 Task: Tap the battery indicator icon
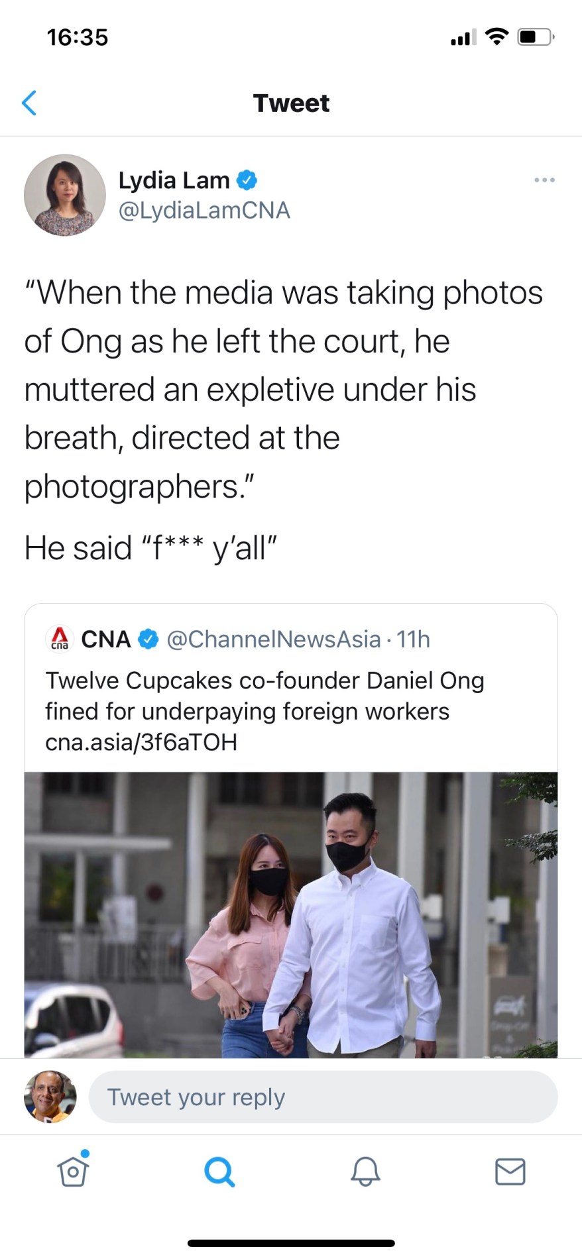536,36
